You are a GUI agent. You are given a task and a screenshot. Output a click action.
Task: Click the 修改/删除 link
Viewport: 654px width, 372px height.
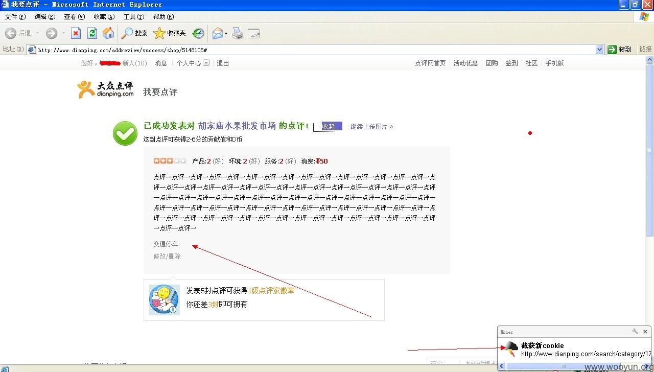pyautogui.click(x=167, y=256)
